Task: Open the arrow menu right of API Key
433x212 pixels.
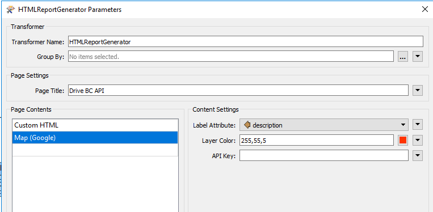Action: pyautogui.click(x=418, y=156)
